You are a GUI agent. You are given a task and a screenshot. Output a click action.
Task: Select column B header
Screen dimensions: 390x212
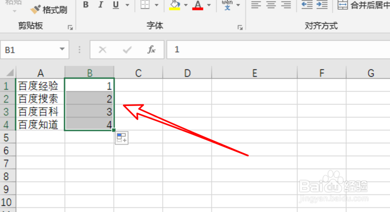tap(90, 73)
